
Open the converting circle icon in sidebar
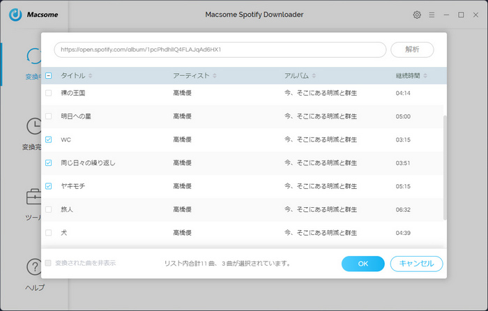[x=34, y=56]
